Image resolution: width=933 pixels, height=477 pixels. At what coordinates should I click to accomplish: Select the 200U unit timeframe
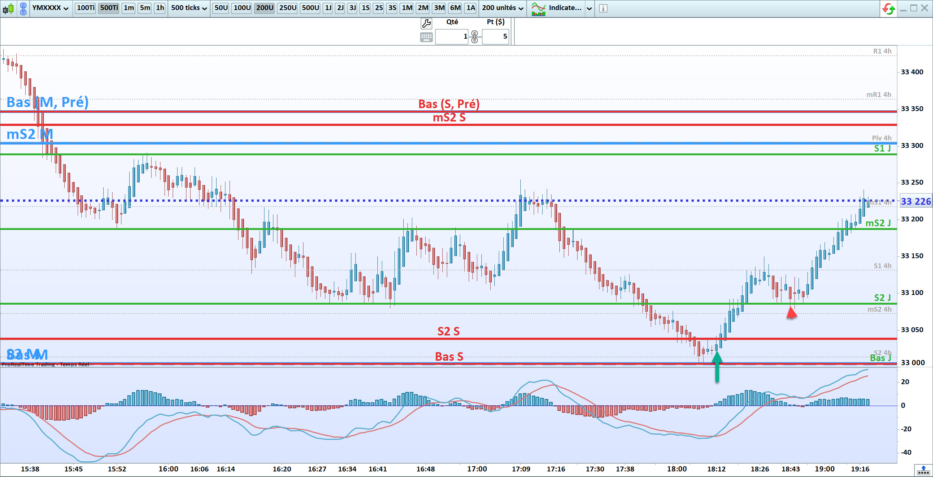coord(264,8)
